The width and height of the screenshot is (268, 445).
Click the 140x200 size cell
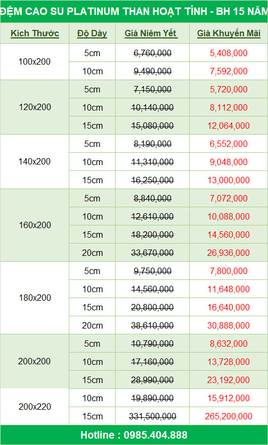tap(35, 162)
